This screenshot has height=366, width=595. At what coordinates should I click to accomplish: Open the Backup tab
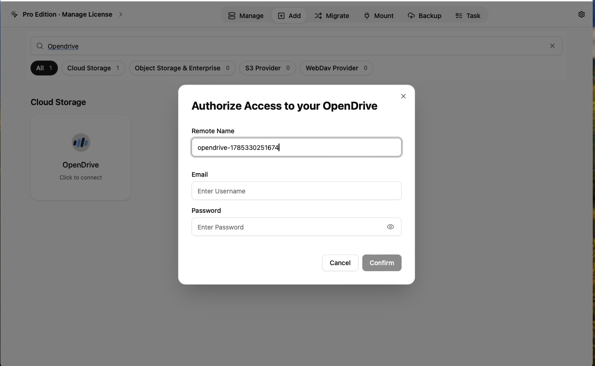pyautogui.click(x=424, y=16)
